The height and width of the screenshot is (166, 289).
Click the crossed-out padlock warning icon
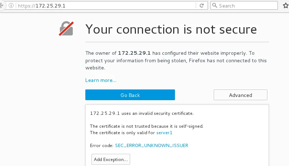(66, 29)
